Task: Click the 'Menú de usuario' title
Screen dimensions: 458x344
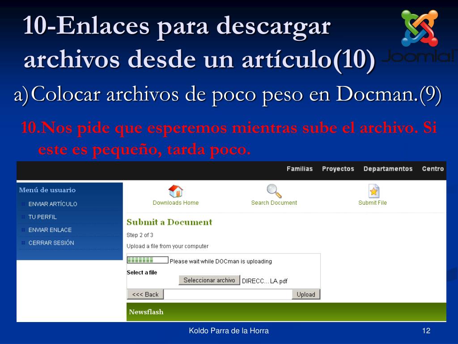Action: [x=47, y=190]
